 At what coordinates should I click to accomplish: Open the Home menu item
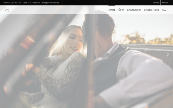(112, 10)
